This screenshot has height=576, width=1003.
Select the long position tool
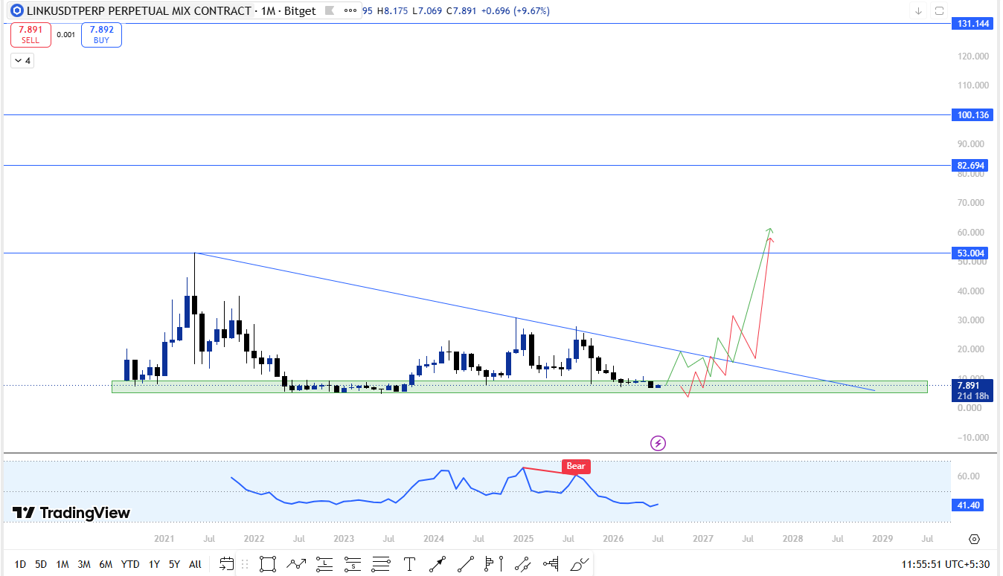tap(324, 564)
